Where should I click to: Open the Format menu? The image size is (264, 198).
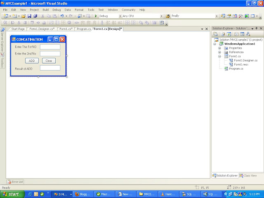click(79, 10)
